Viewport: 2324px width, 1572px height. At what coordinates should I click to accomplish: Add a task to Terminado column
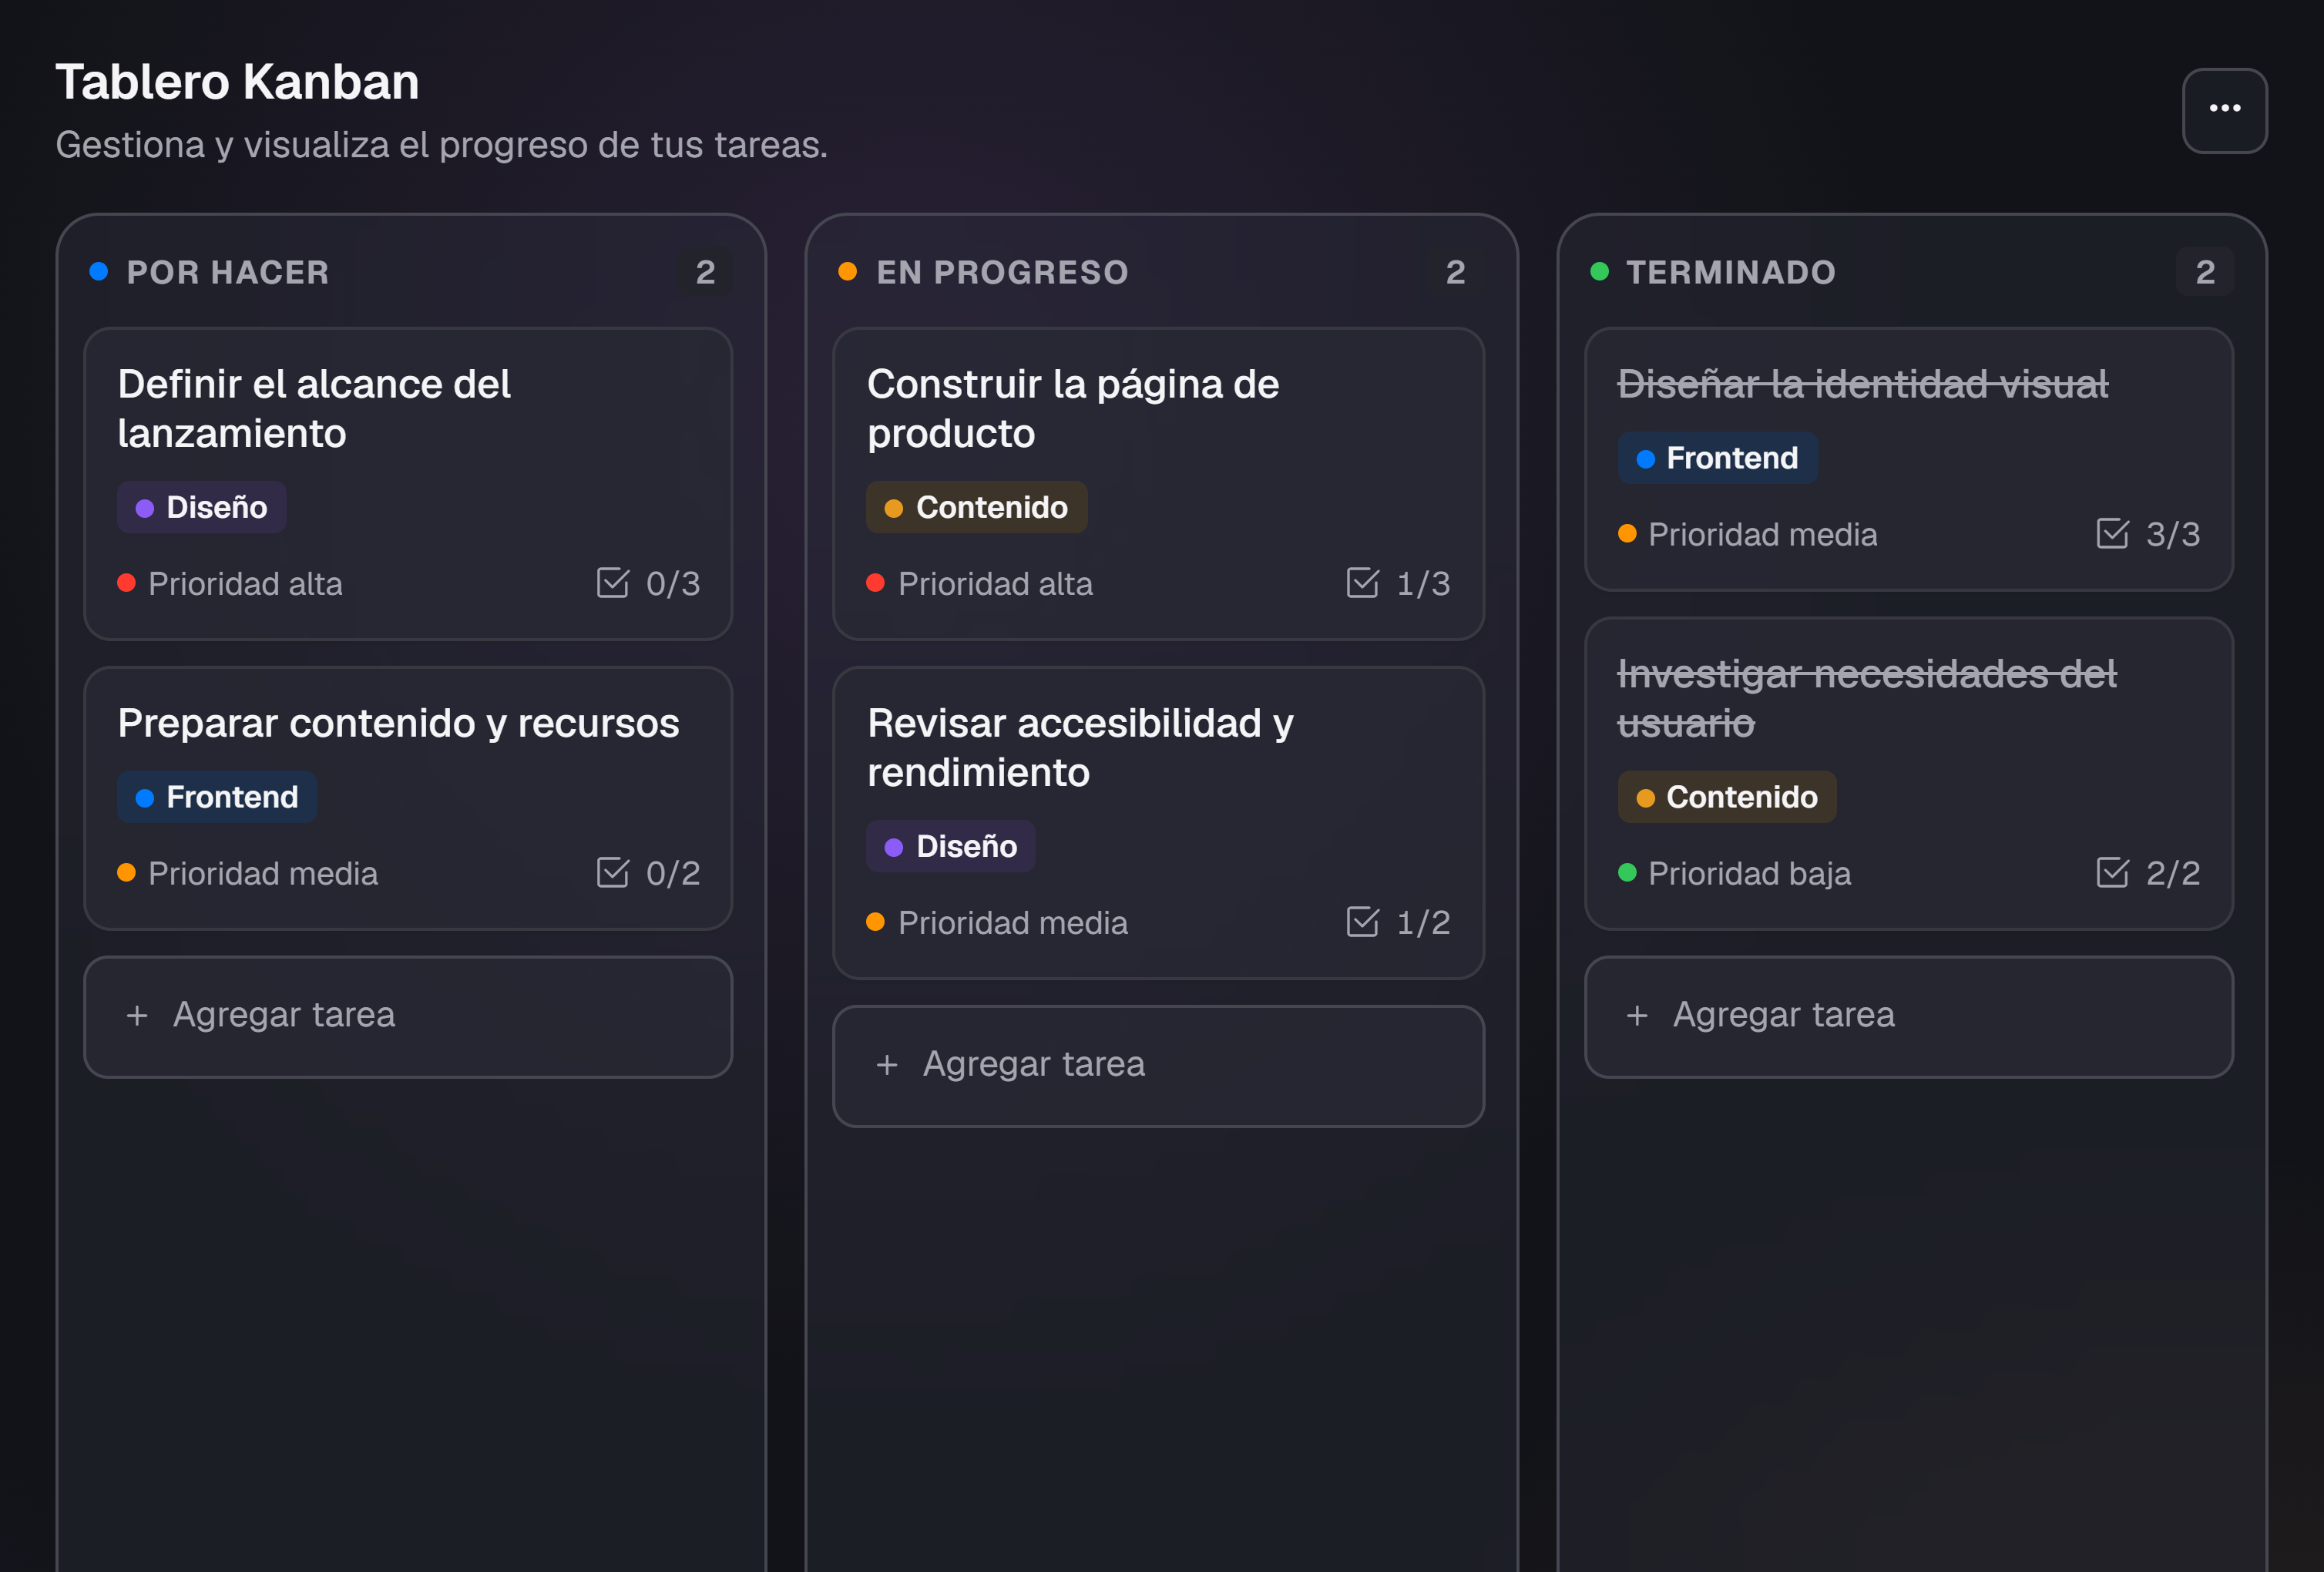click(x=1908, y=1016)
